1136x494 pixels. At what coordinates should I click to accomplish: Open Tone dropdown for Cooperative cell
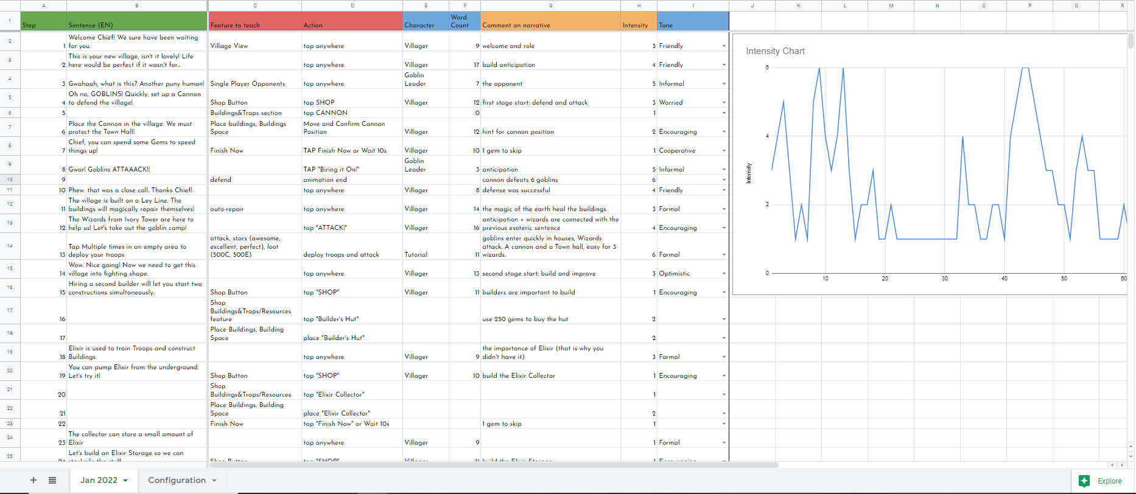coord(724,151)
